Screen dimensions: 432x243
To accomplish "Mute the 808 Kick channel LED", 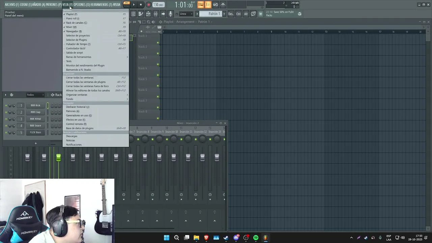I will (6, 105).
